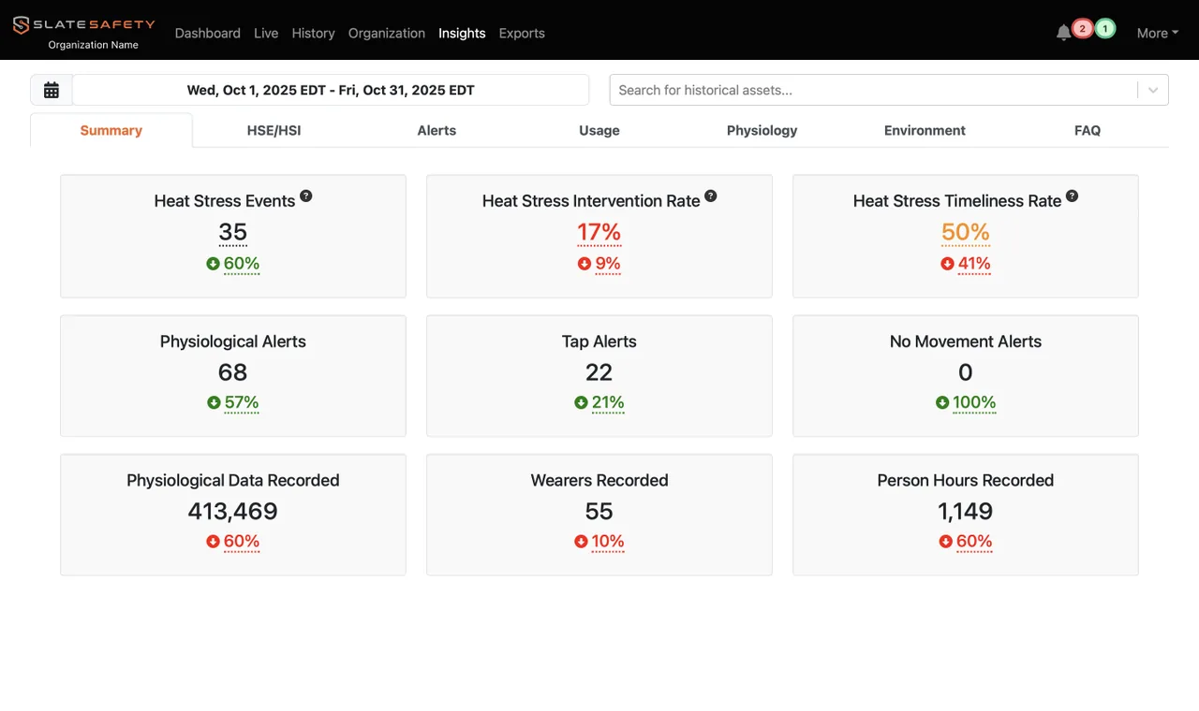Screen dimensions: 1199x711
Task: Open the Physiology tab
Action: [x=762, y=130]
